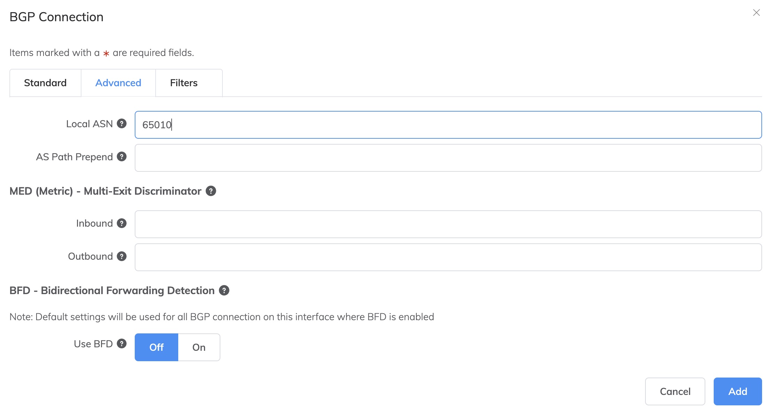Click the Outbound metric help icon
Screen dimensions: 768x413
[122, 256]
